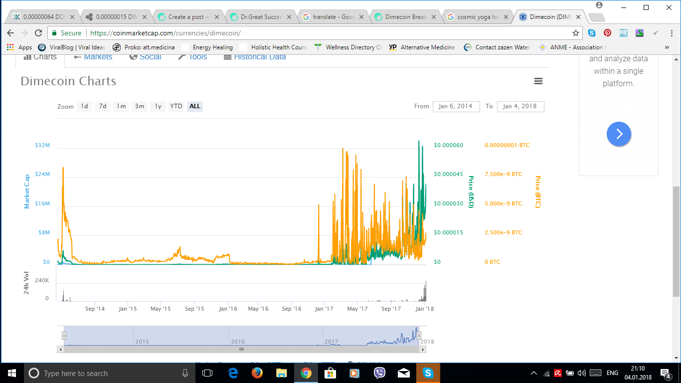Click the navigator horizontal scrollbar thumb
Image resolution: width=681 pixels, height=383 pixels.
point(241,350)
